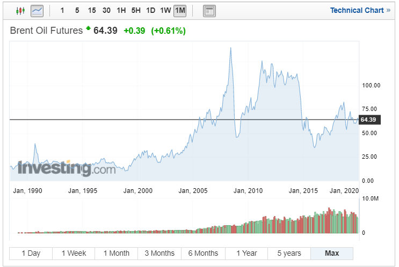The width and height of the screenshot is (399, 267).
Task: Show the 1 Day range tab
Action: point(31,253)
